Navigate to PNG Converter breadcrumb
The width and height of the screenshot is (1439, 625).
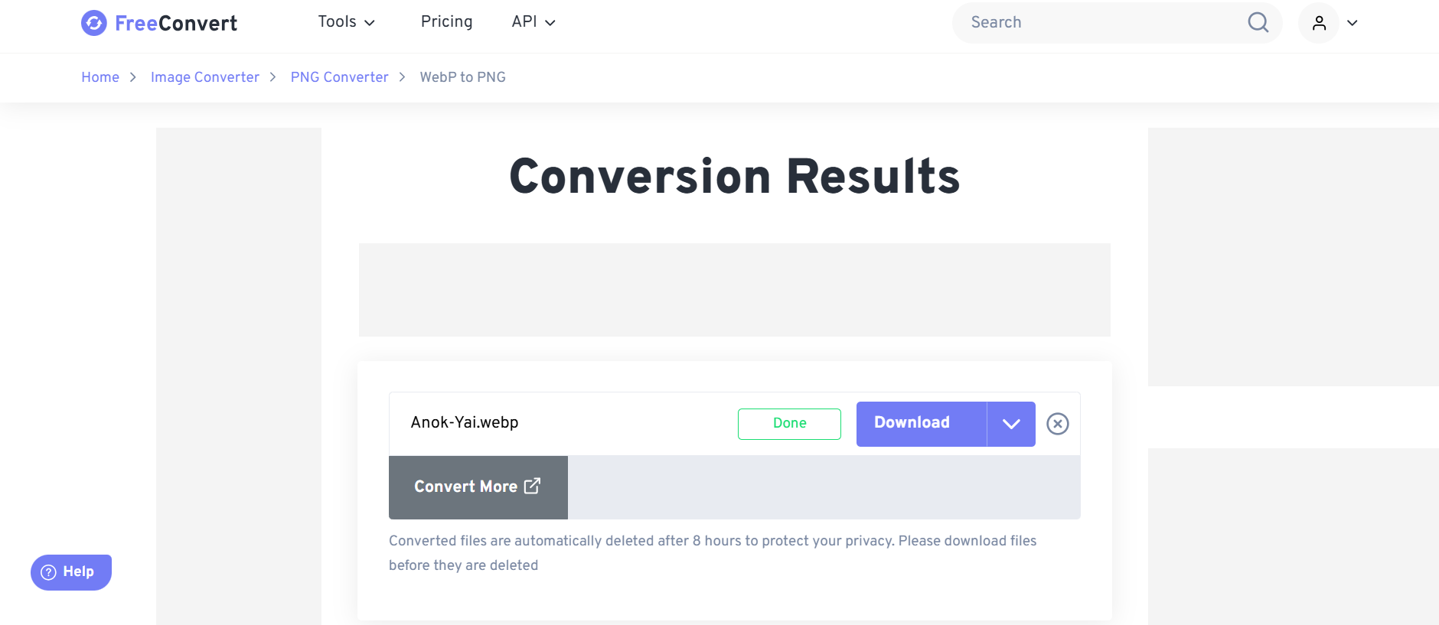tap(339, 77)
